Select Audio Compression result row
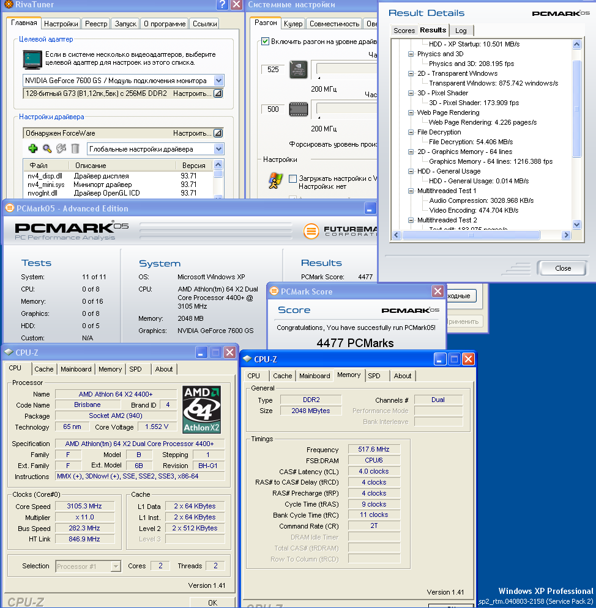Image resolution: width=596 pixels, height=608 pixels. [x=481, y=200]
